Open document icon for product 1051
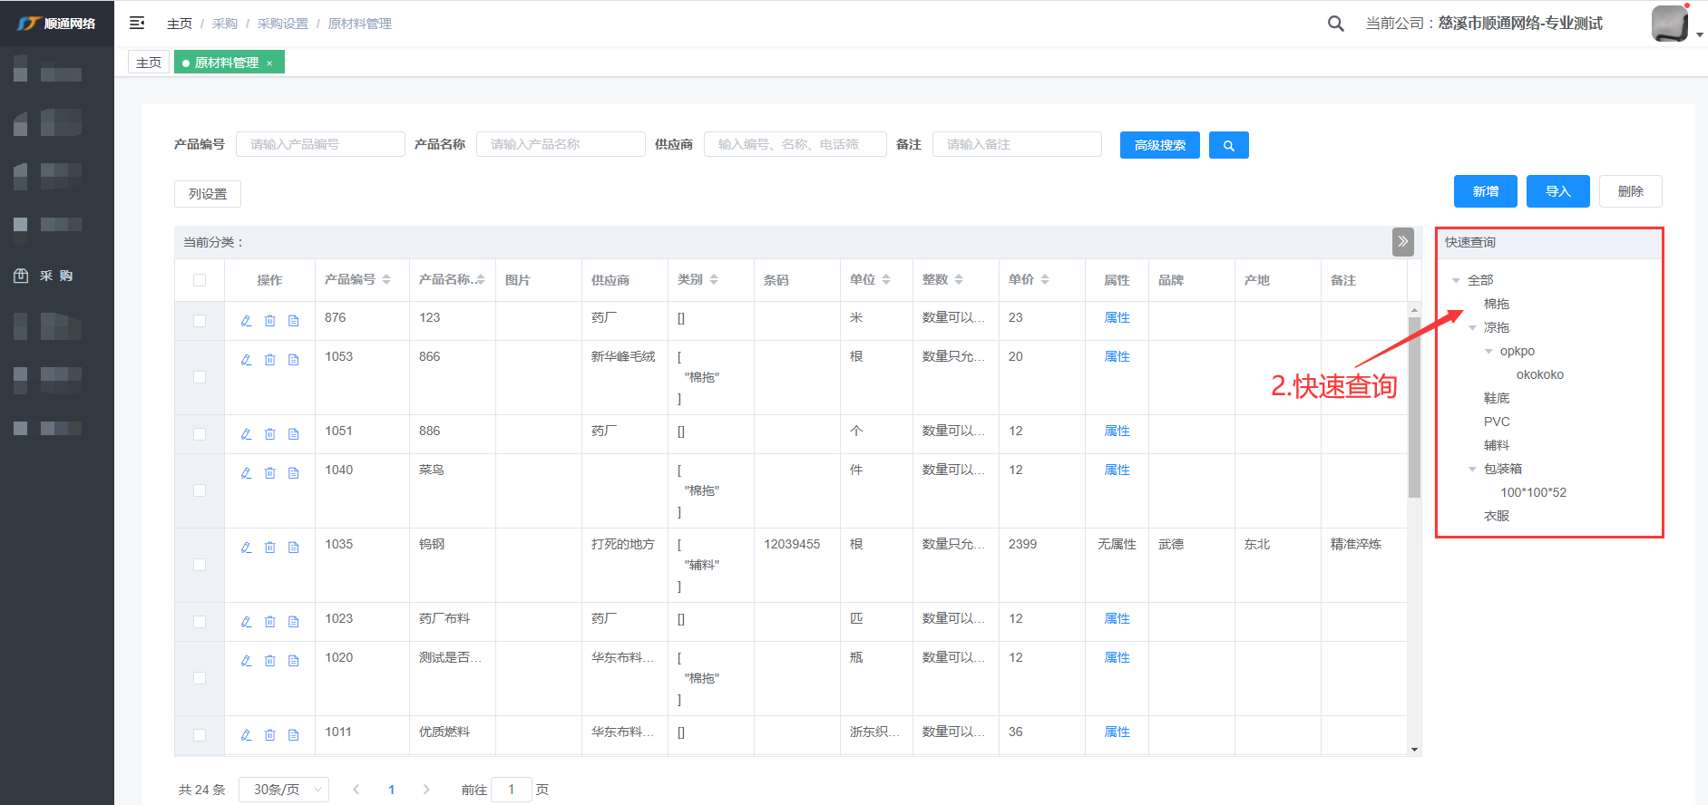1708x805 pixels. (293, 434)
